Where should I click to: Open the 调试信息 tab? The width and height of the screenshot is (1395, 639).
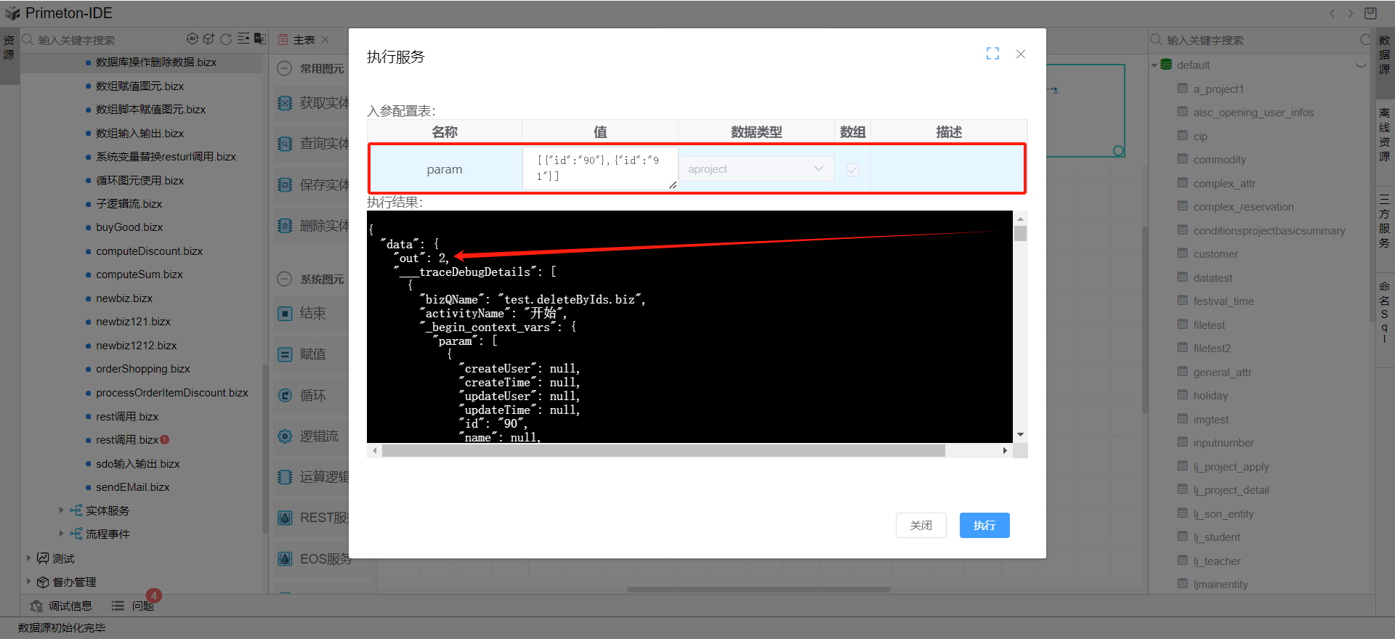[62, 606]
